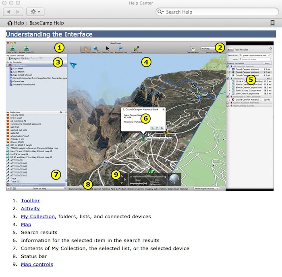Click the Search button in results panel
The width and height of the screenshot is (282, 277).
267,63
